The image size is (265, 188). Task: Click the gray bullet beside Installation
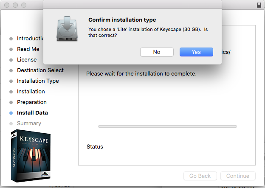11,92
